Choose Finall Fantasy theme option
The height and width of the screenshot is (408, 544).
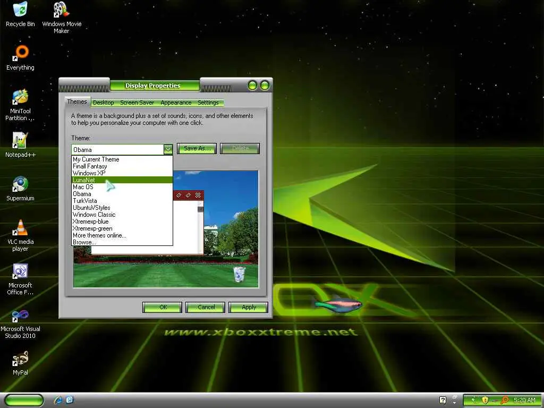coord(122,166)
